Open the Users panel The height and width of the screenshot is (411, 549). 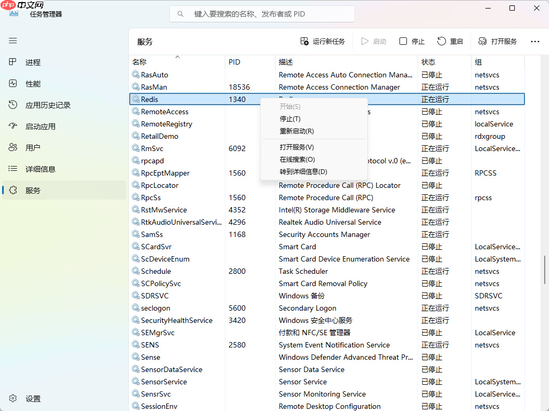coord(33,147)
